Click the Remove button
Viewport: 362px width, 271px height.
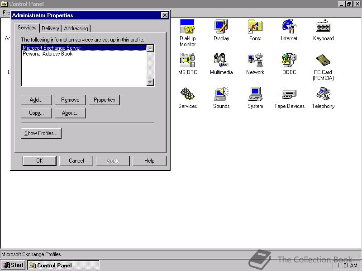tap(70, 100)
